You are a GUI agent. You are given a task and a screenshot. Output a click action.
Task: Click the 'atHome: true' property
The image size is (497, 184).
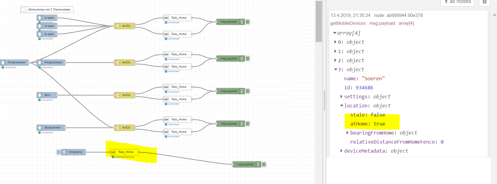368,124
